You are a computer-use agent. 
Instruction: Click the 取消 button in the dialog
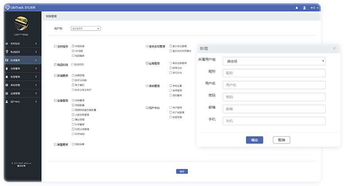[281, 140]
